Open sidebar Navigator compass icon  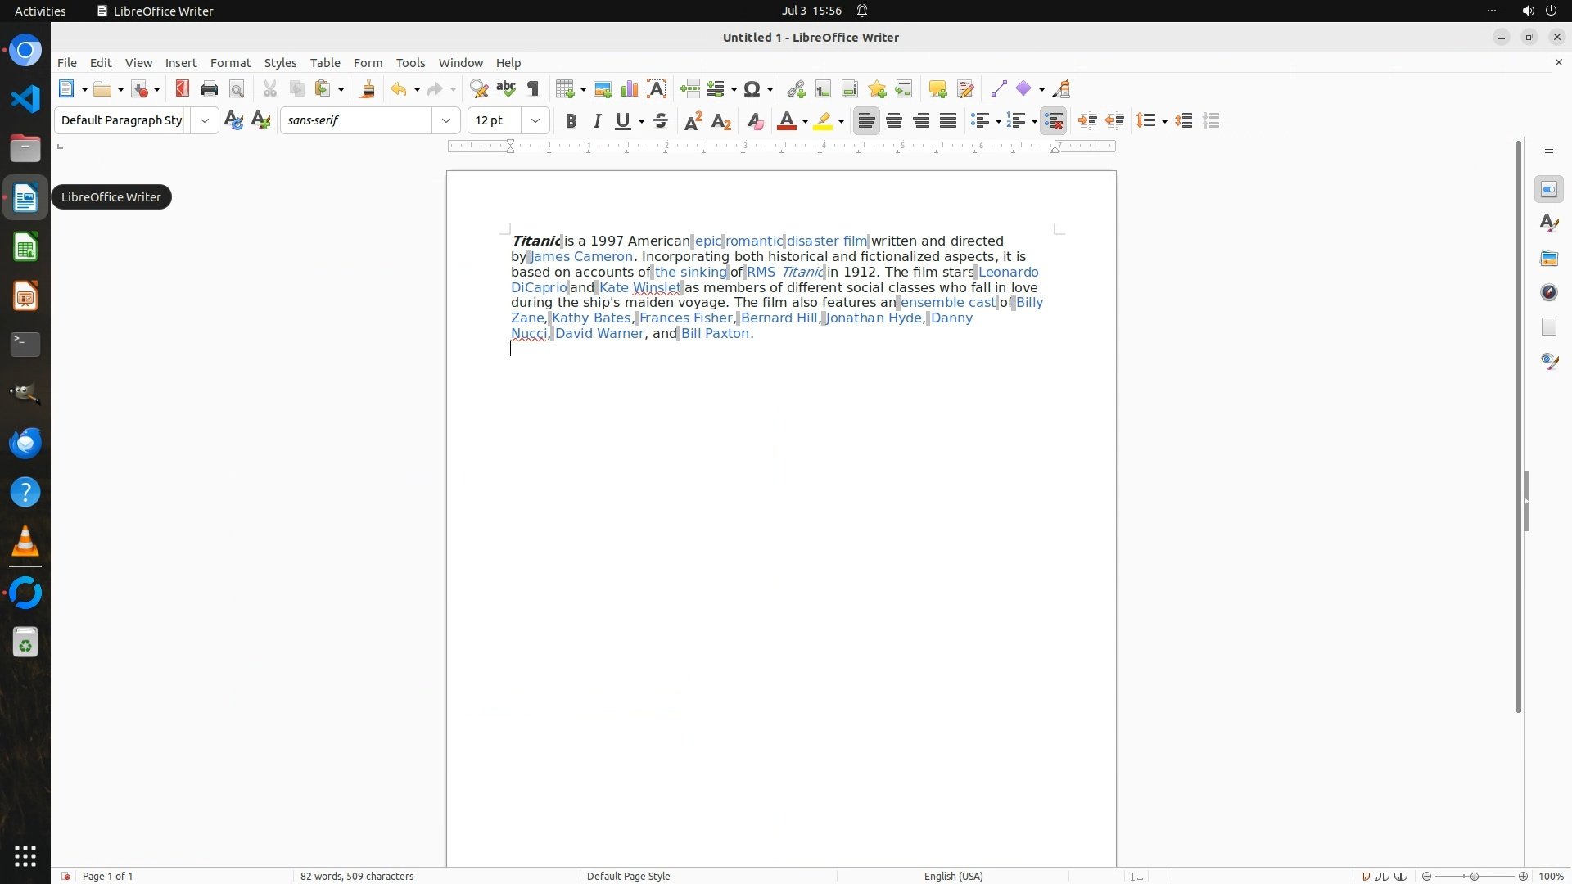pyautogui.click(x=1549, y=293)
